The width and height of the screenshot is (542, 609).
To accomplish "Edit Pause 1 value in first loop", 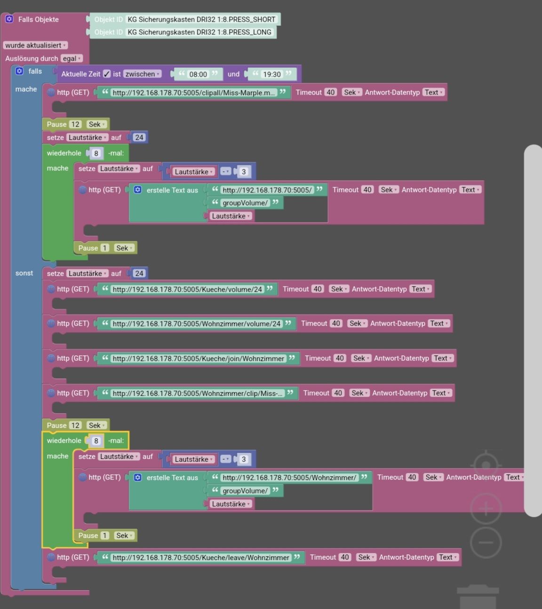I will (105, 248).
